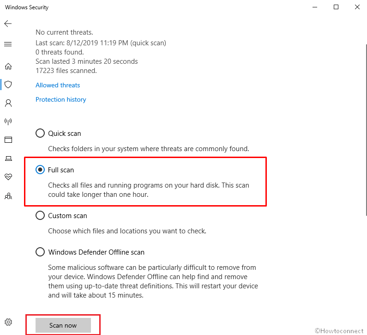Minimize the Windows Security window
Screen dimensions: 367x335
[315, 7]
